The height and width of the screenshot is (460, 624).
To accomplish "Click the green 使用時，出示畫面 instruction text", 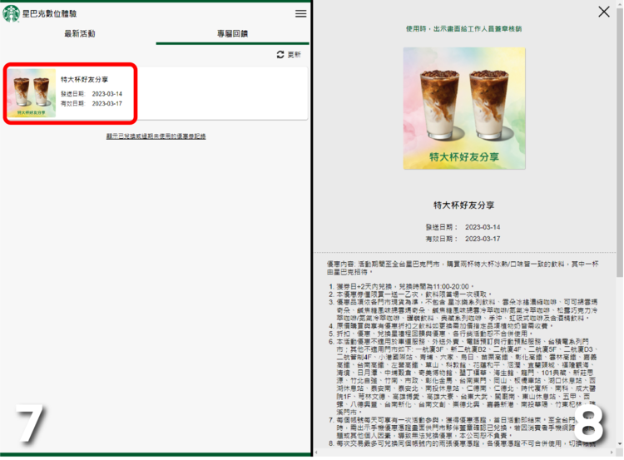I will point(464,28).
